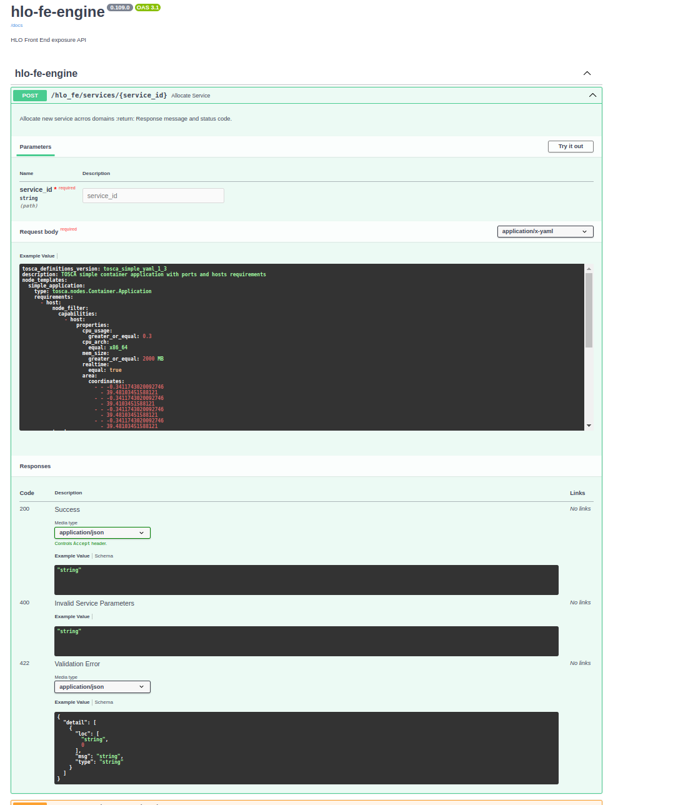The image size is (683, 805).
Task: Click the example code scrollbar down arrow
Action: click(589, 426)
